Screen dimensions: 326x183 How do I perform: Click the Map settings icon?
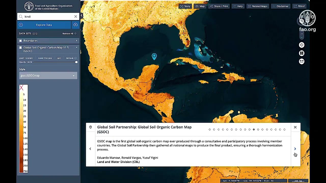(x=197, y=6)
